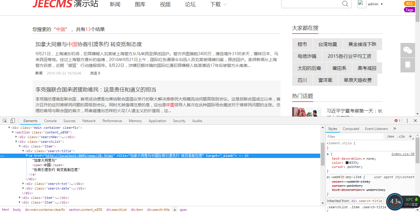
Task: Open the DevTools three-dot customize menu
Action: coord(407,121)
